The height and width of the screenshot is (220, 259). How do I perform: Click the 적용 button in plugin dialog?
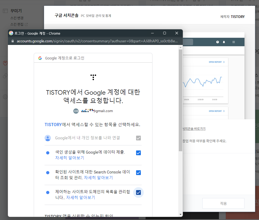click(223, 203)
